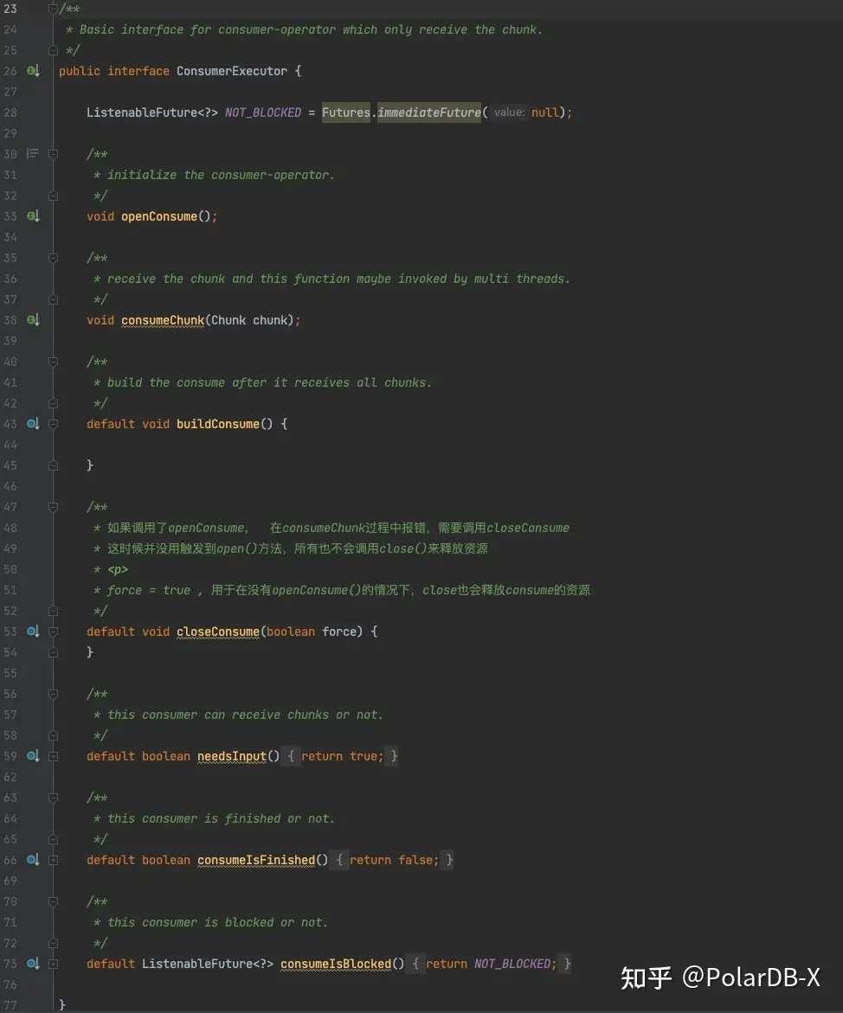The width and height of the screenshot is (843, 1013).
Task: Click the consumeIsBlocked method name
Action: [x=336, y=963]
